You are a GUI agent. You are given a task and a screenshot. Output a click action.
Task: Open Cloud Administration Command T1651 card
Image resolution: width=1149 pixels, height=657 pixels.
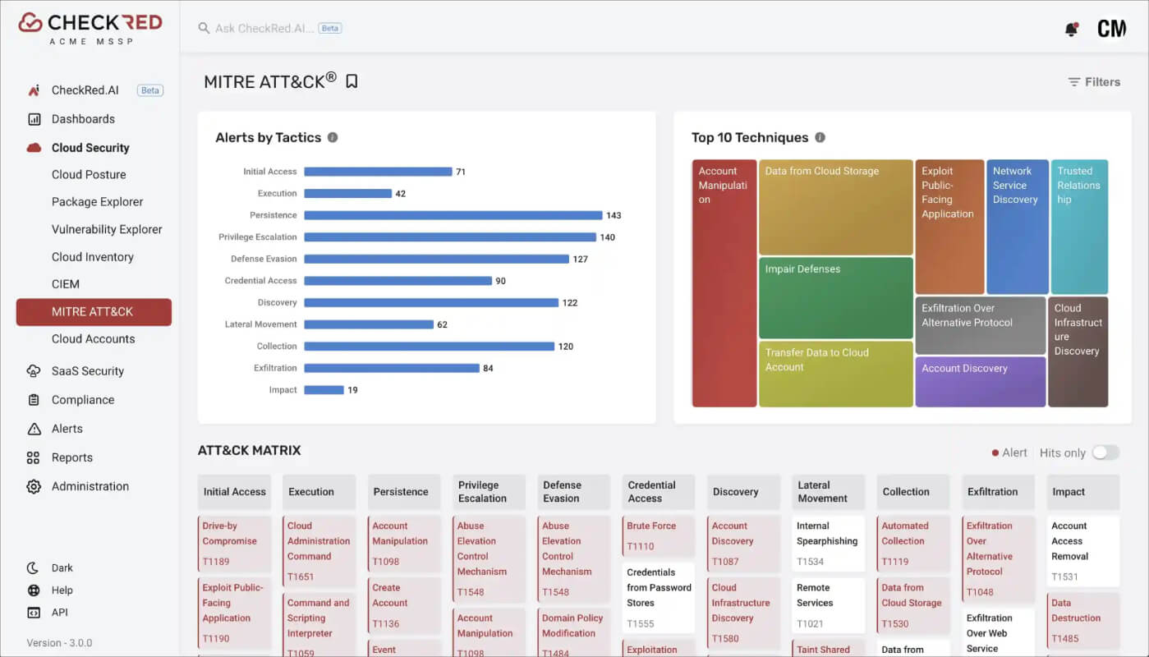(319, 552)
